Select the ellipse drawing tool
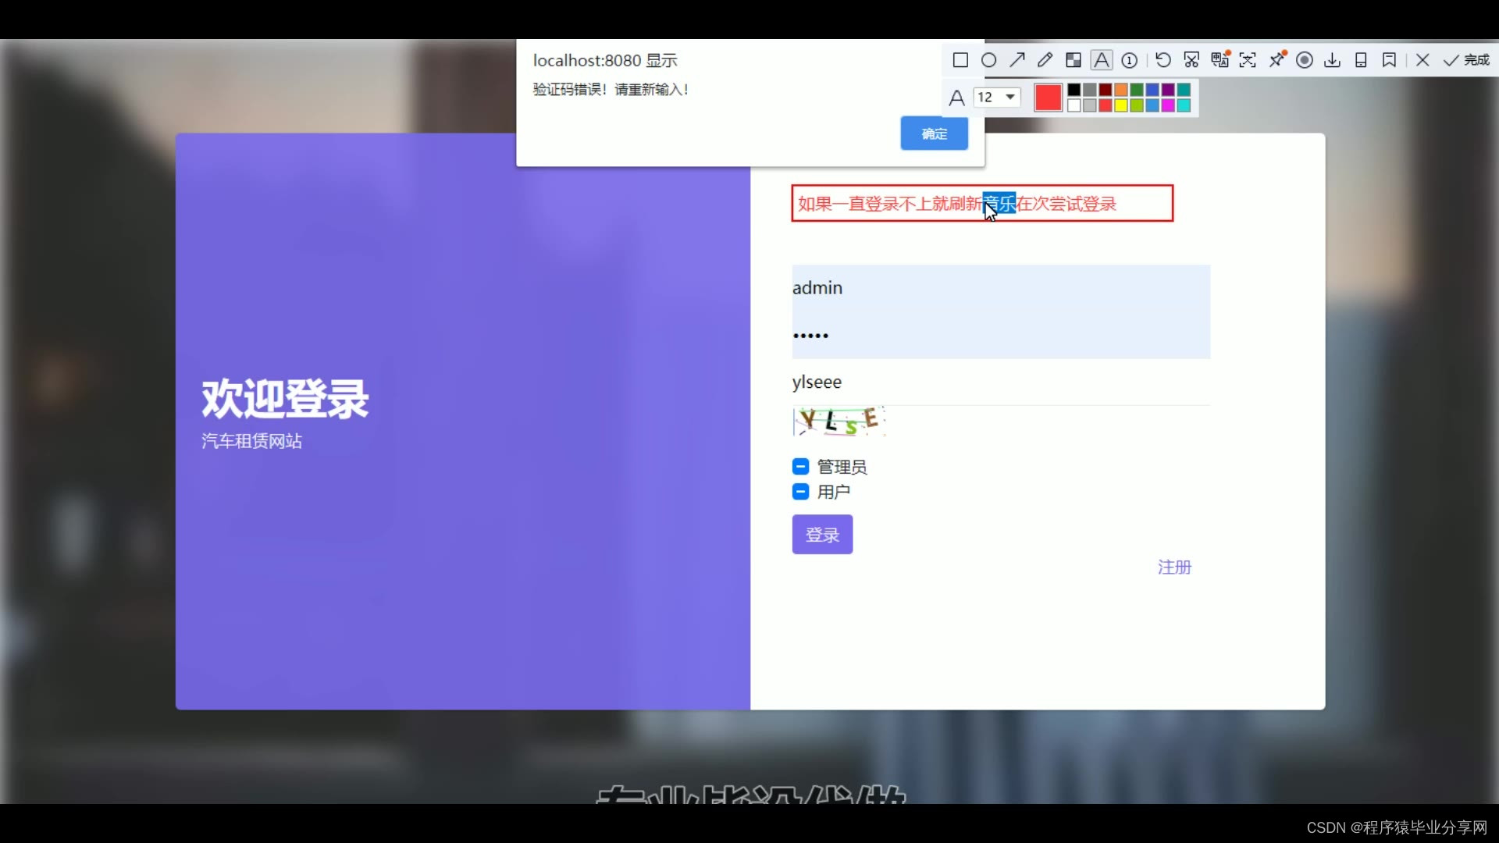This screenshot has width=1499, height=843. point(988,60)
